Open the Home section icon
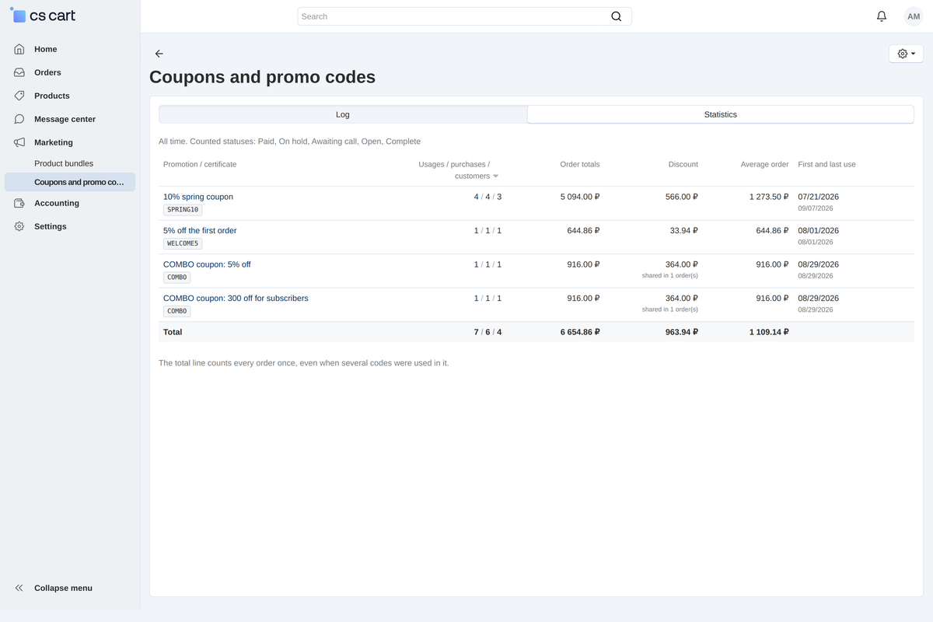Image resolution: width=933 pixels, height=622 pixels. [19, 49]
